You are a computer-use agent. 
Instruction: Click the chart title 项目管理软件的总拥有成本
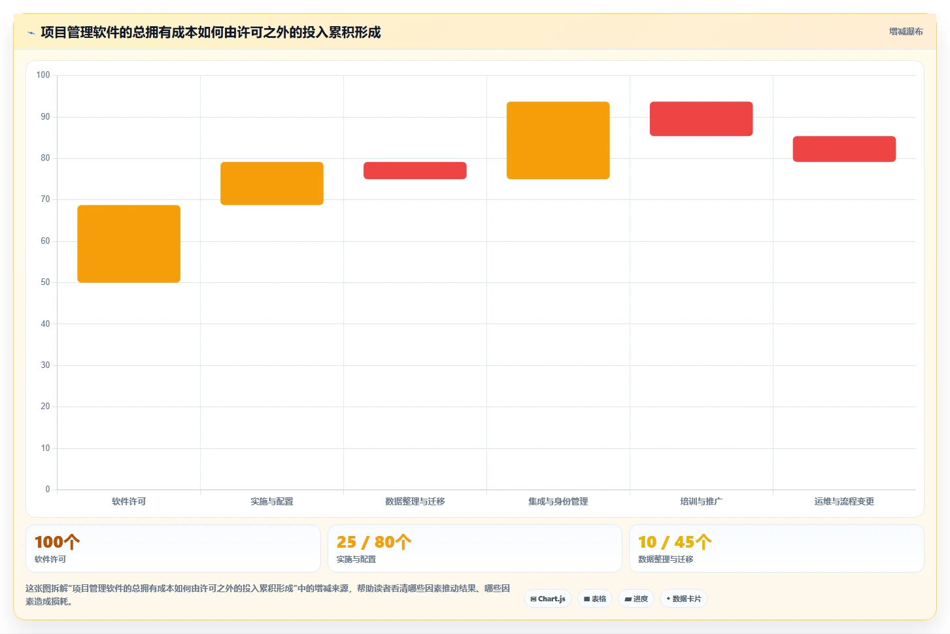coord(211,32)
